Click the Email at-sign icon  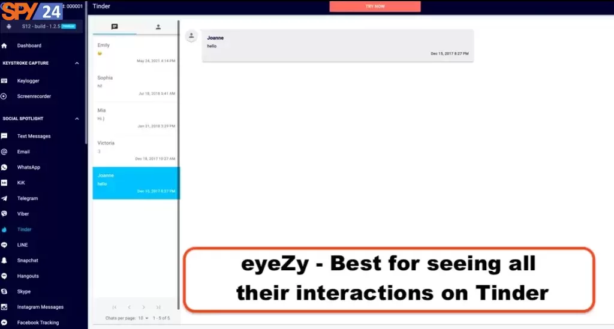coord(4,152)
